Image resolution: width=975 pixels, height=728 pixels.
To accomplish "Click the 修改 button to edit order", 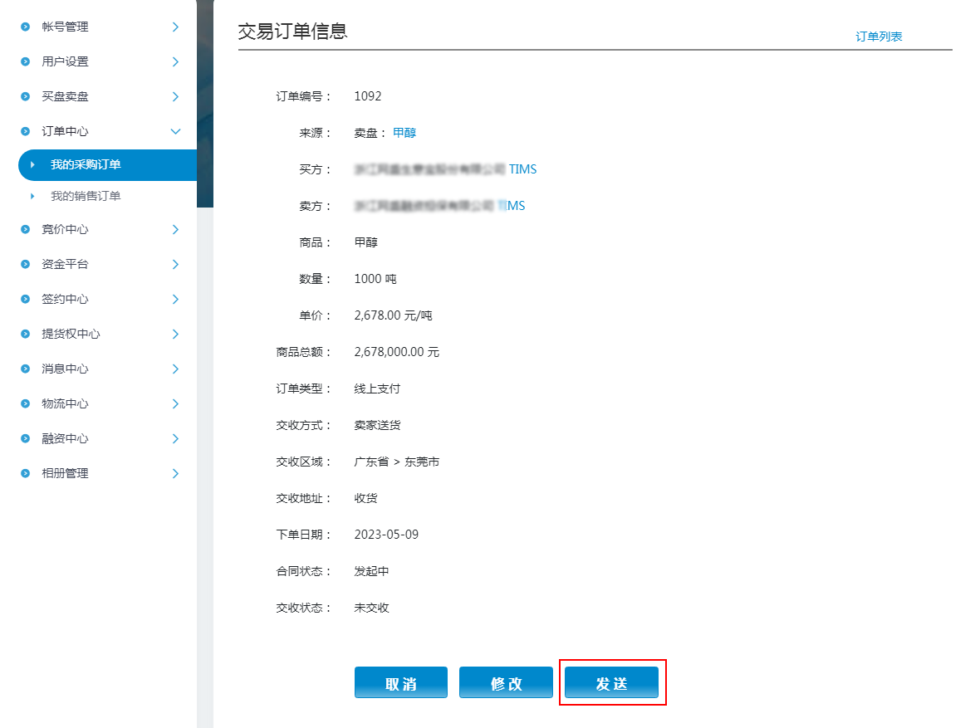I will (x=506, y=683).
